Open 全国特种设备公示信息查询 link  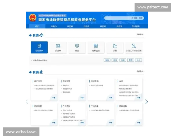(130, 110)
